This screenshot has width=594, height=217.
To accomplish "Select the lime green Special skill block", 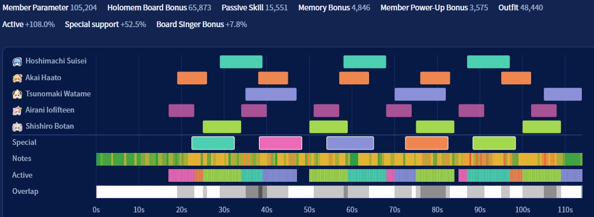I will tap(494, 143).
